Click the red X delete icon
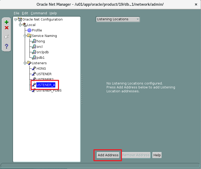 (x=7, y=28)
